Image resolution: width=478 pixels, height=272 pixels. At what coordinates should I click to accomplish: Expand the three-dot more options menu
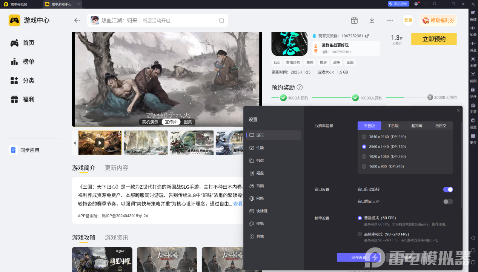(x=390, y=20)
